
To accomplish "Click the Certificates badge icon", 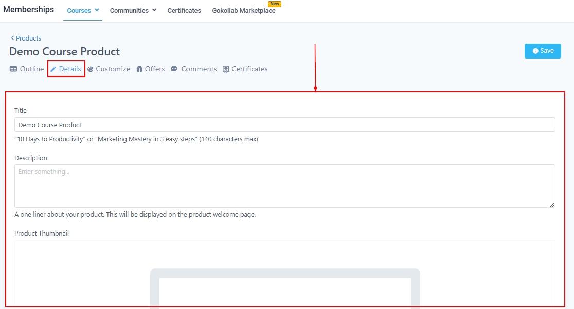I will (x=226, y=69).
